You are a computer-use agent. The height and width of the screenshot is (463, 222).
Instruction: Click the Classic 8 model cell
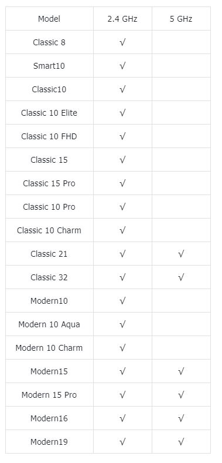coord(49,42)
